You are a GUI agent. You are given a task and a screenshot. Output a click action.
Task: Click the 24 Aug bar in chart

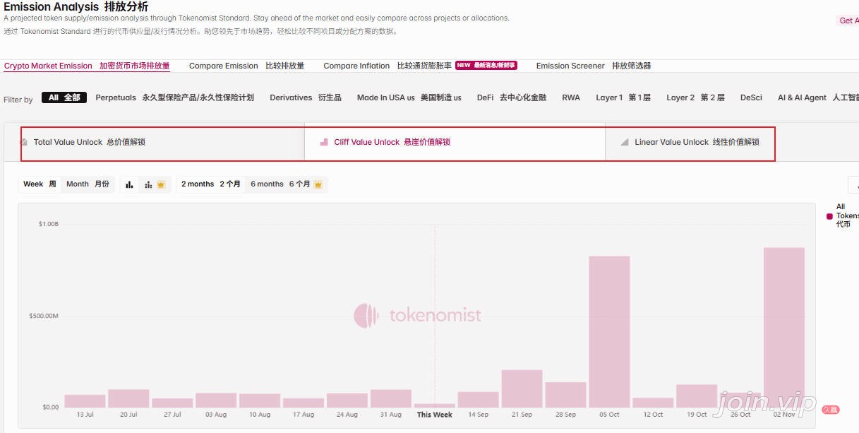[347, 401]
